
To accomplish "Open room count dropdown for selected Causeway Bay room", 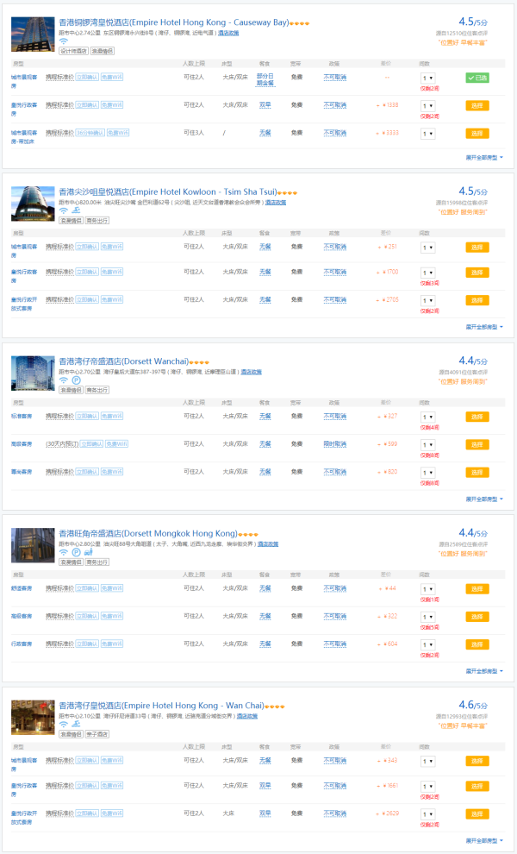I will 427,78.
